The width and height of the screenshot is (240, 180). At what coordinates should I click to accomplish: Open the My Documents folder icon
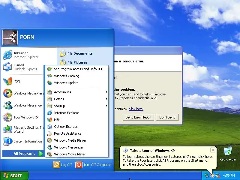pyautogui.click(x=63, y=53)
